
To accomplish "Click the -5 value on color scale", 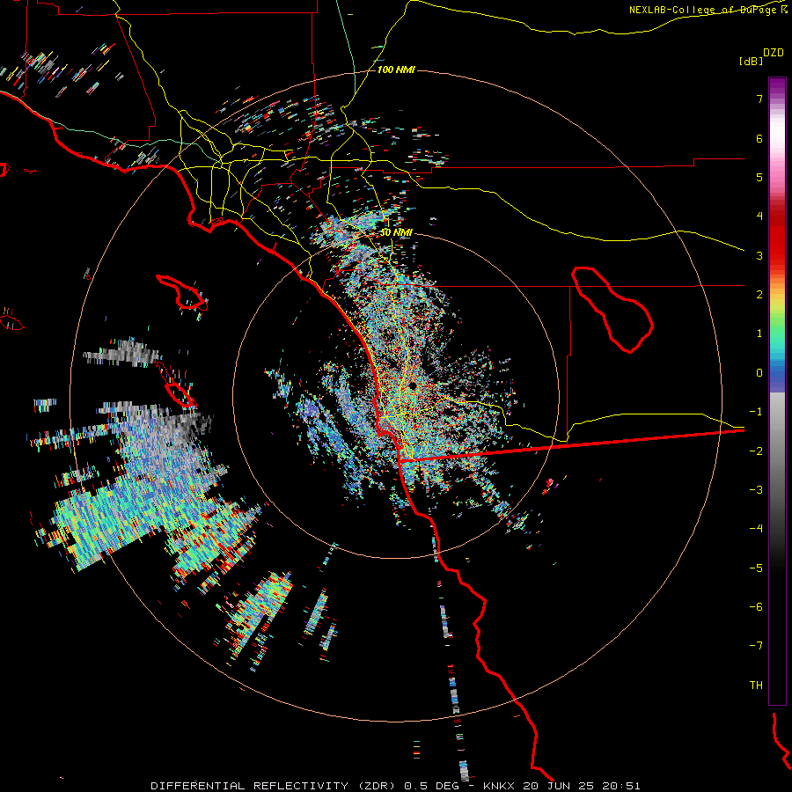I will pyautogui.click(x=756, y=568).
